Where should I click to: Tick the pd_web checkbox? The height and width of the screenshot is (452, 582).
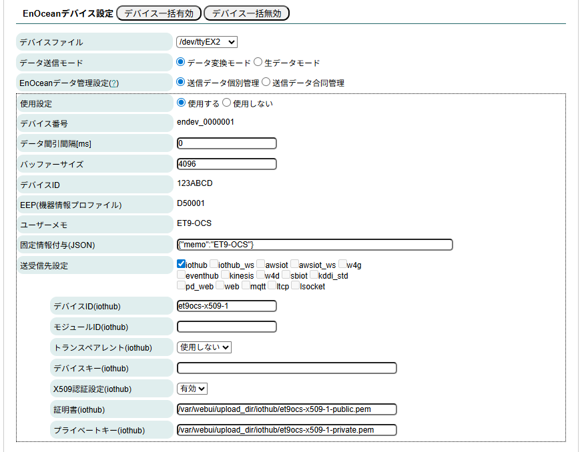tap(181, 285)
